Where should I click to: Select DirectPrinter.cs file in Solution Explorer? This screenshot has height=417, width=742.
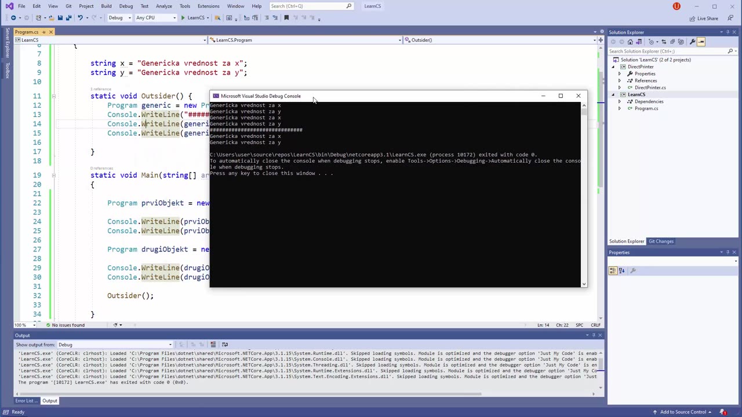(x=650, y=87)
